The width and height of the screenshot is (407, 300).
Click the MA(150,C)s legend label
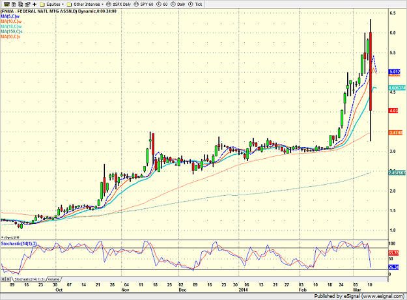pos(12,31)
